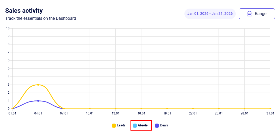Click the yellow Leads legend swatch
This screenshot has height=135, width=280.
point(114,125)
